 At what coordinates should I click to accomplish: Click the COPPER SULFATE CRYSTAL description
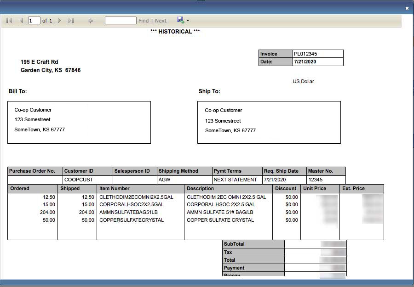point(220,220)
